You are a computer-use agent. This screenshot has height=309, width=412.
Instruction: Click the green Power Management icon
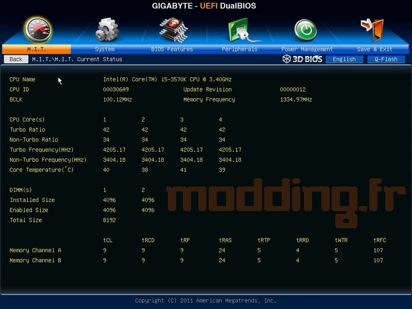305,30
